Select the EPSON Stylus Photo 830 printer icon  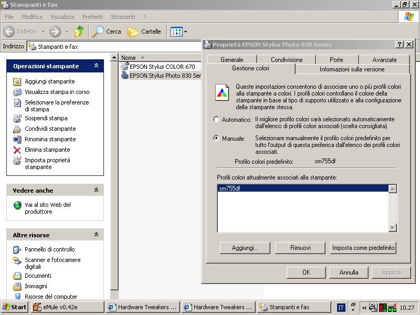click(125, 75)
